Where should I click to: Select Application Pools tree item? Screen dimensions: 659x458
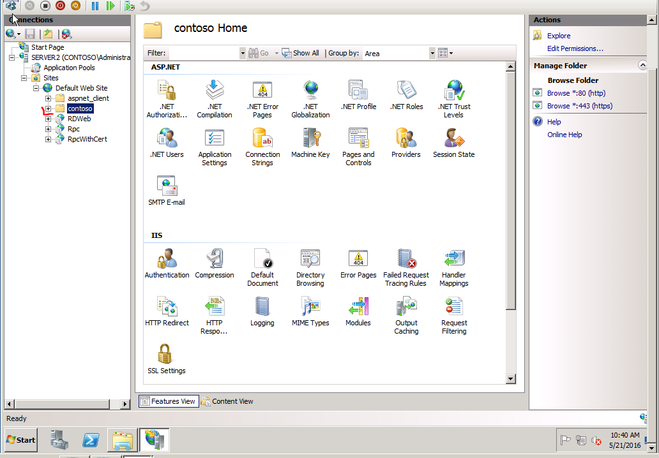(69, 68)
